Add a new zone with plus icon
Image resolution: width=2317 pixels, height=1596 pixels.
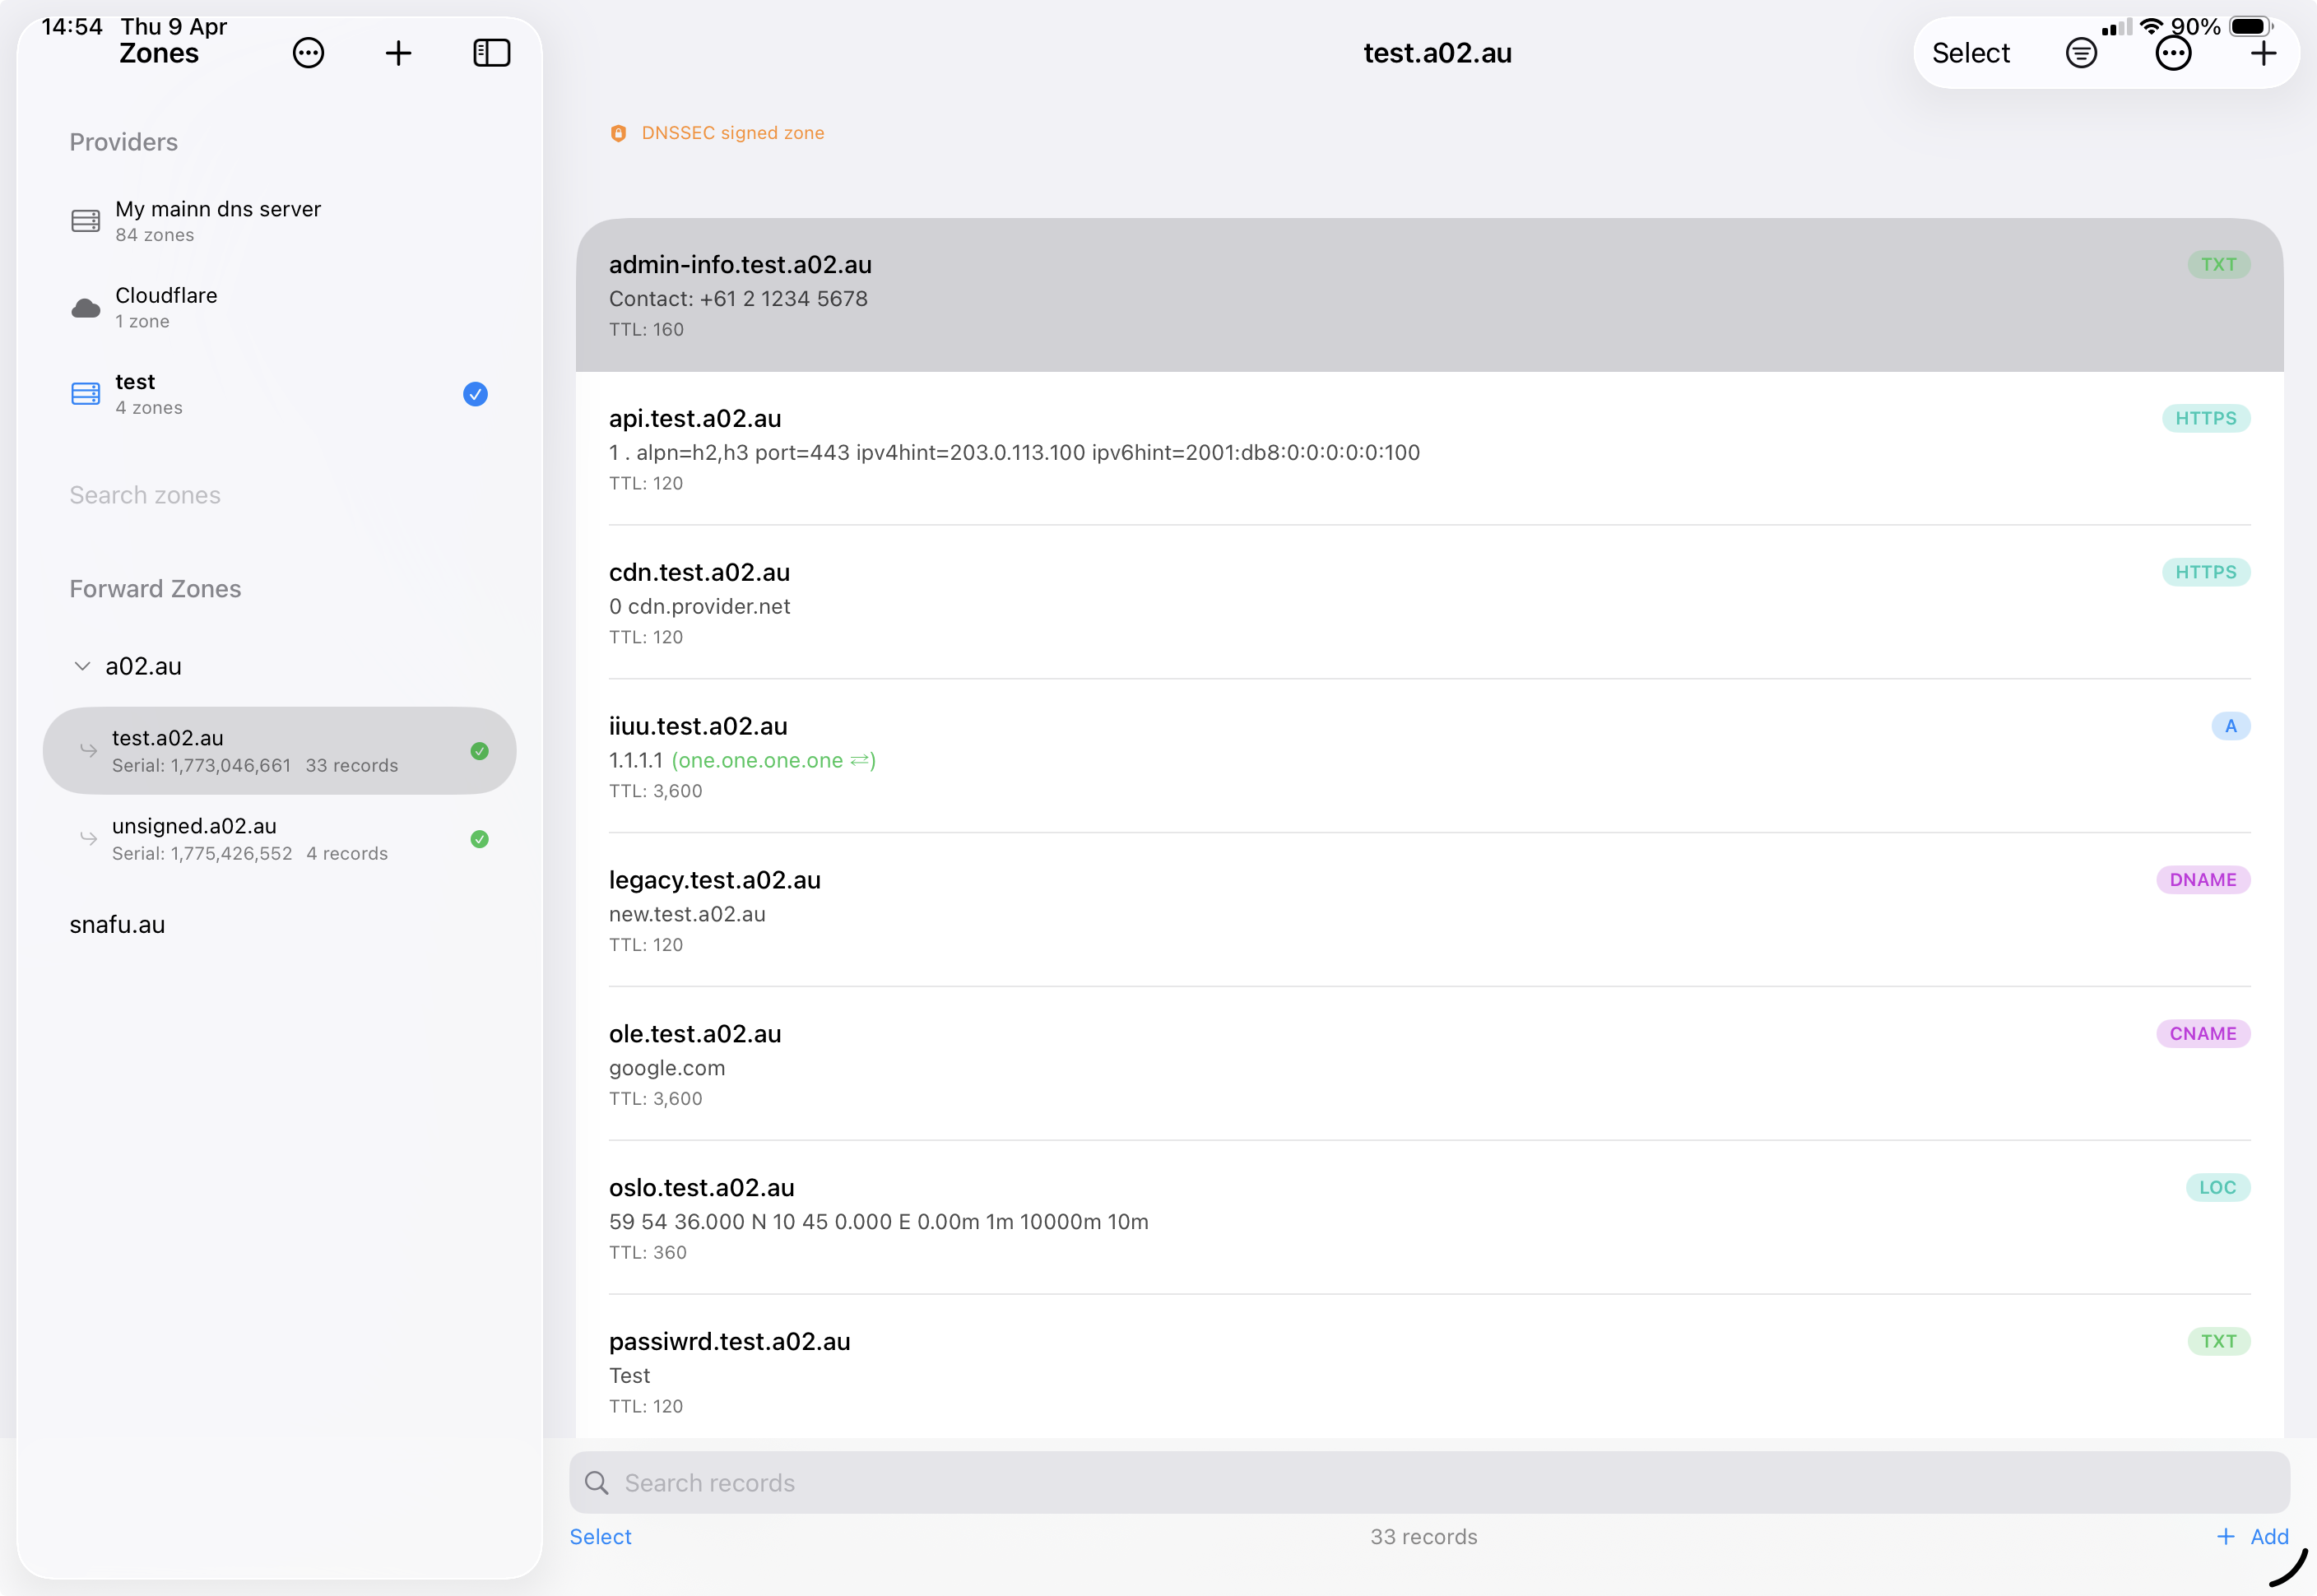pyautogui.click(x=398, y=53)
